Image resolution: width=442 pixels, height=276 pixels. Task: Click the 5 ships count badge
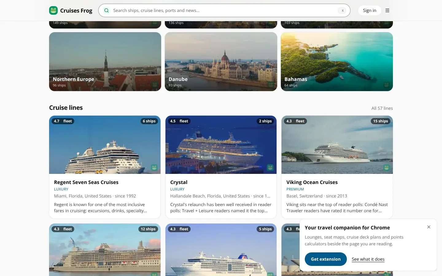click(x=265, y=229)
